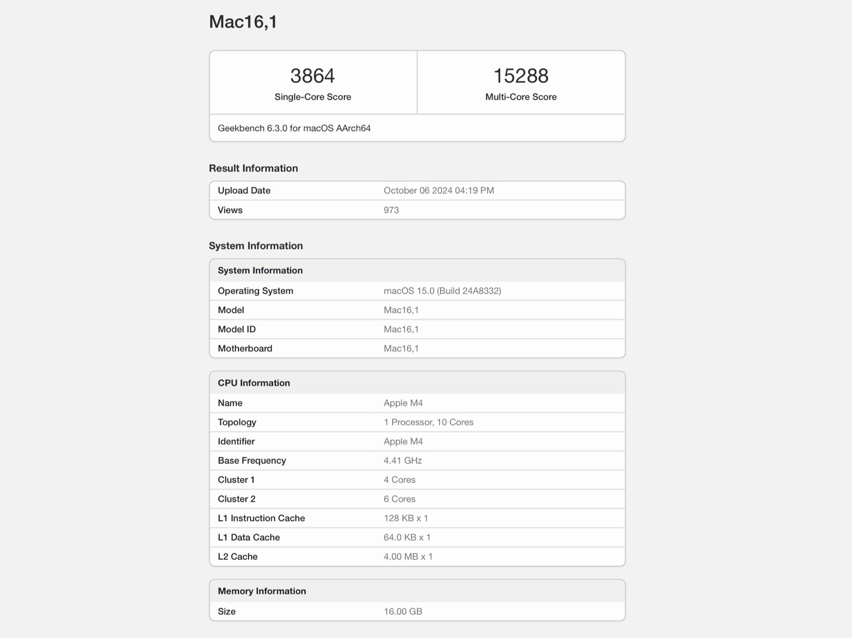
Task: Click the Identifier row label
Action: (236, 441)
